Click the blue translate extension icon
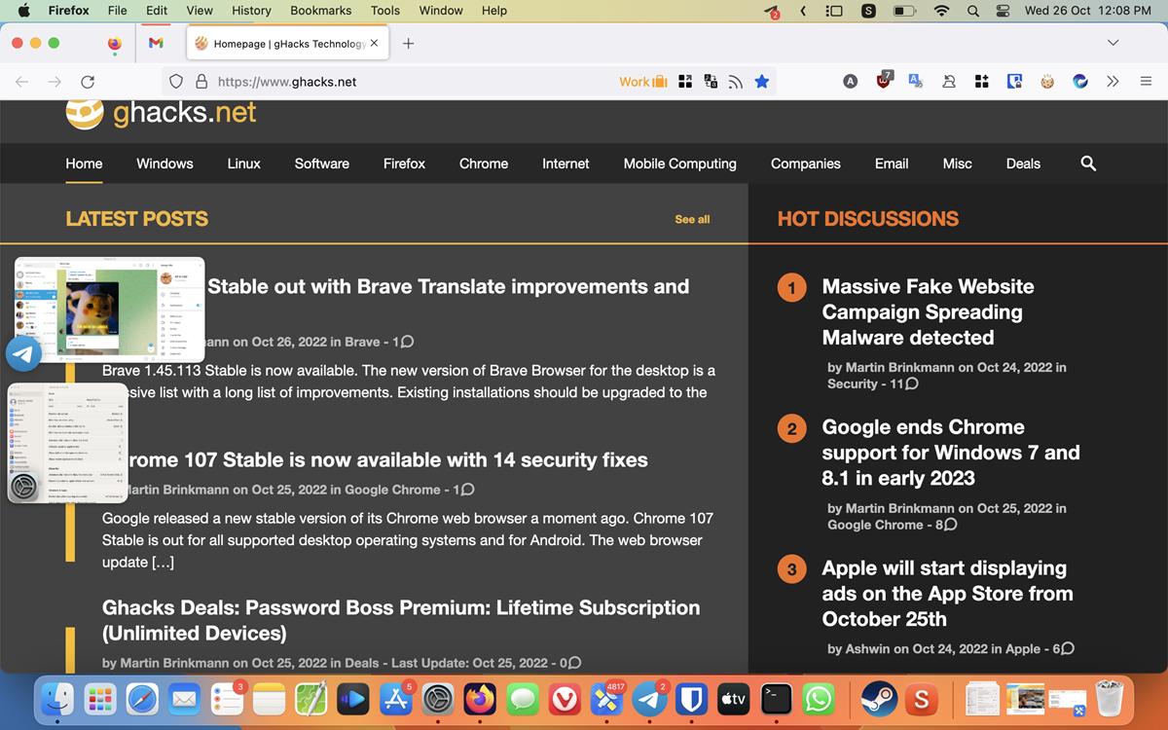Screen dimensions: 1168x730 (916, 82)
